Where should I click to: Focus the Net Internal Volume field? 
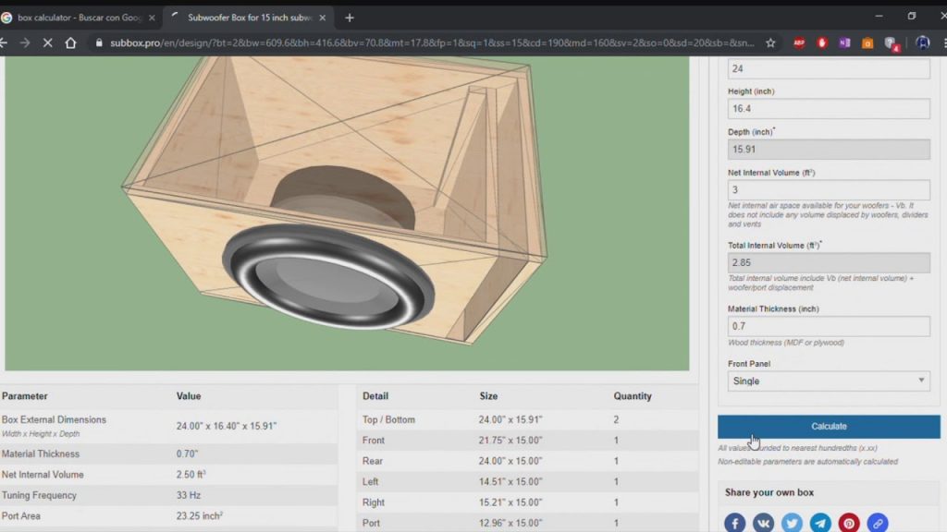(828, 190)
